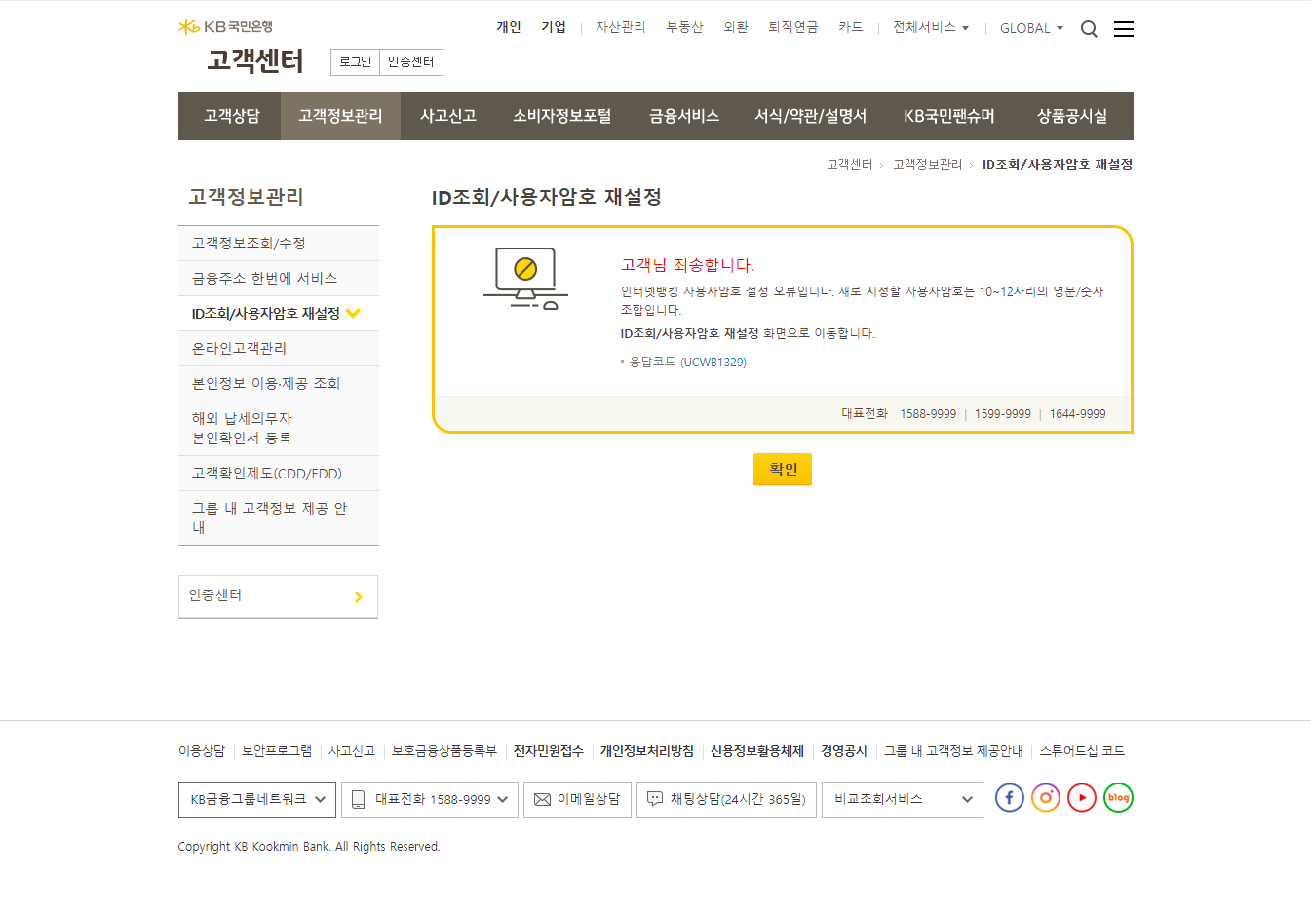The height and width of the screenshot is (917, 1311).
Task: Expand the 대표전화 1588-9999 dropdown arrow
Action: coord(502,799)
